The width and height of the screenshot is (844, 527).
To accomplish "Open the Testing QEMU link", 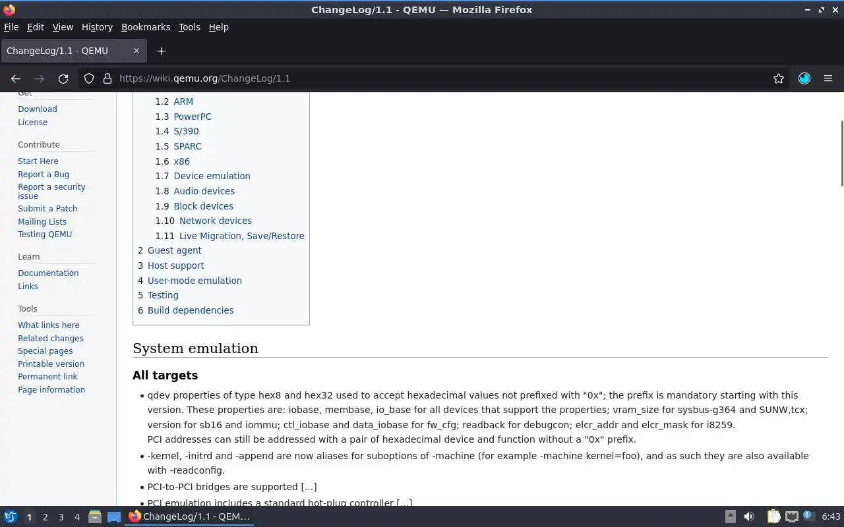I will (x=45, y=235).
